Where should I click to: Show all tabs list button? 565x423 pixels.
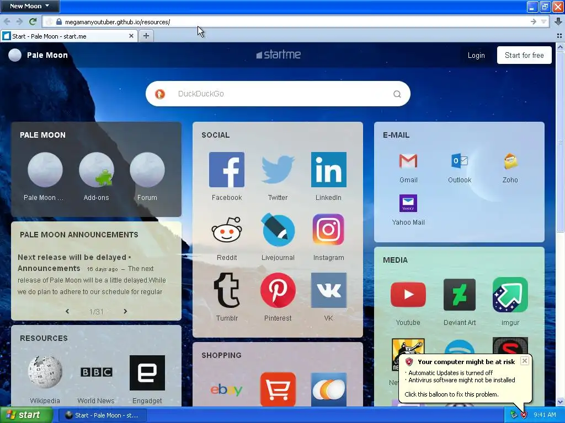pos(559,36)
